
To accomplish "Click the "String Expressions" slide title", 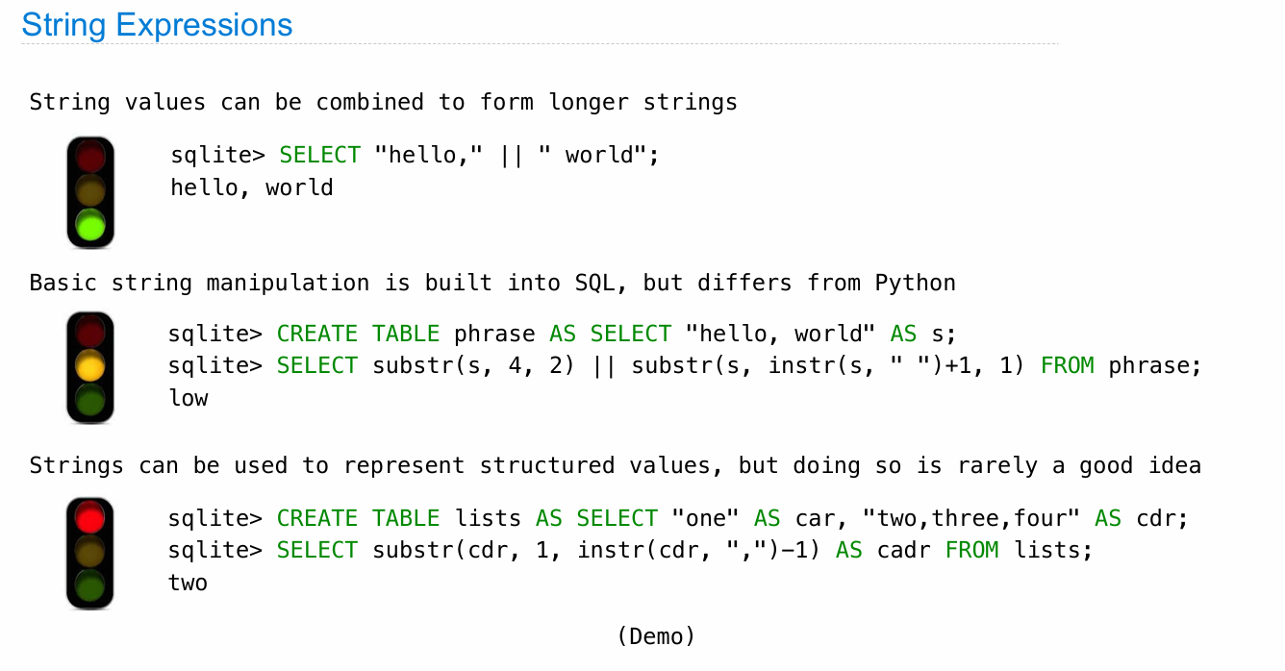I will pyautogui.click(x=157, y=25).
